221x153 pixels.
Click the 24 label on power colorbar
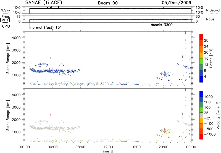tap(206, 46)
